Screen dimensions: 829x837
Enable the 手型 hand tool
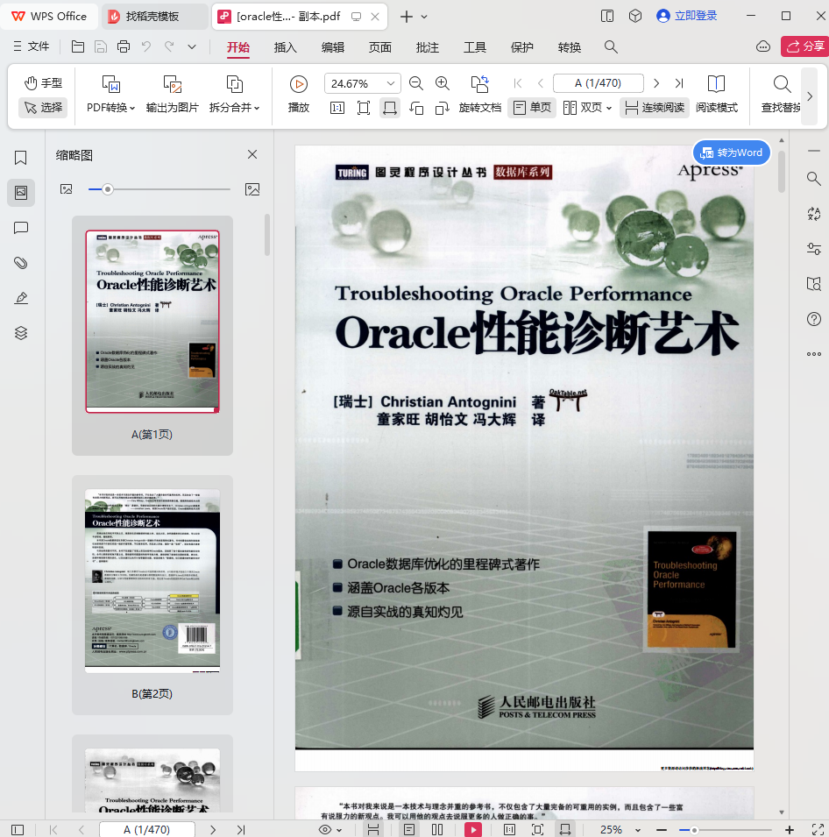coord(43,83)
